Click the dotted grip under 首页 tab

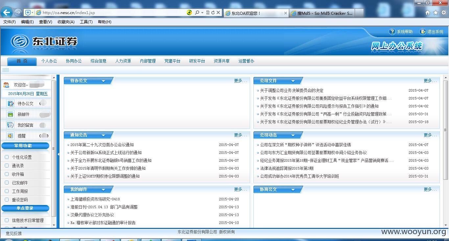coord(6,70)
